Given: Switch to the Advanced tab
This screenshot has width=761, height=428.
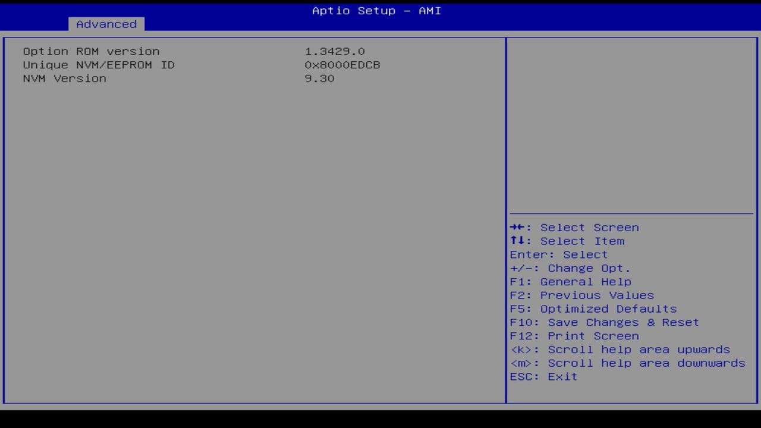Looking at the screenshot, I should point(106,24).
